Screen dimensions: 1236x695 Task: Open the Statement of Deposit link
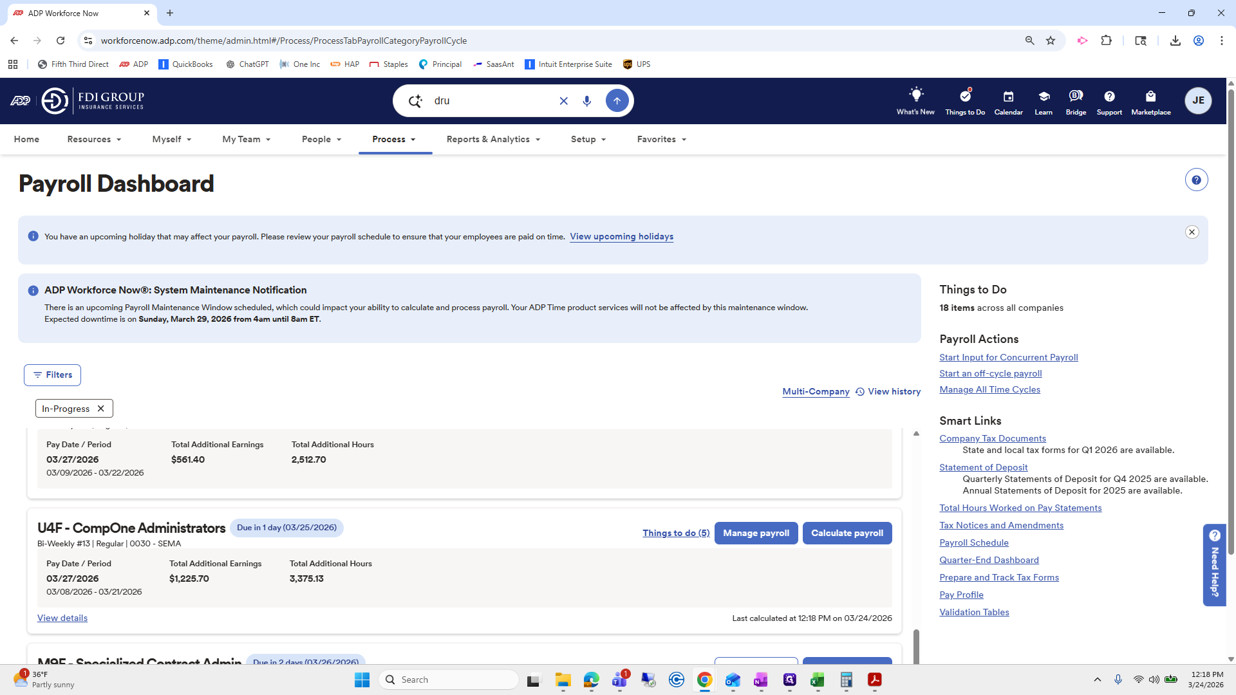pyautogui.click(x=983, y=467)
